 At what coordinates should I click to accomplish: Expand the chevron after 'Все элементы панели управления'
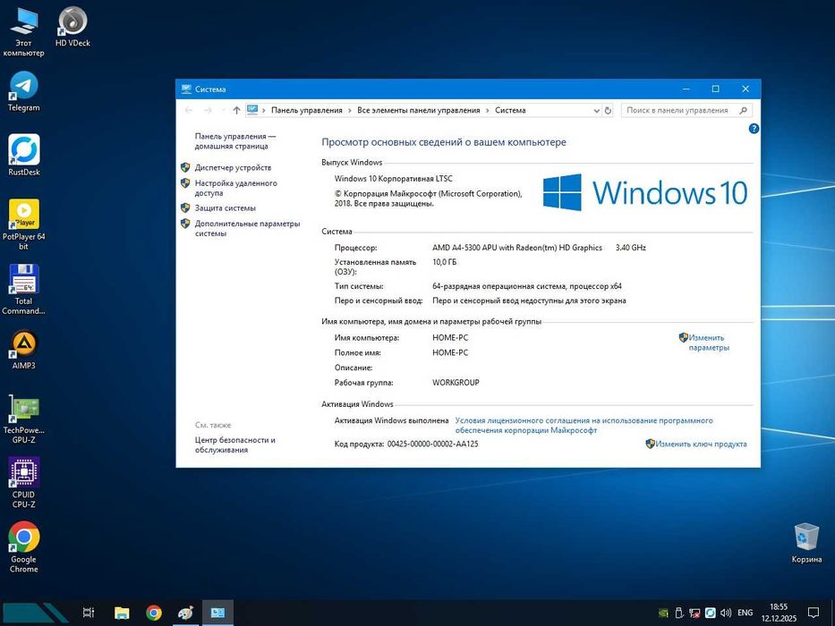487,111
